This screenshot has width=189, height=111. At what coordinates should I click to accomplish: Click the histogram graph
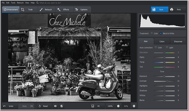coord(162,21)
